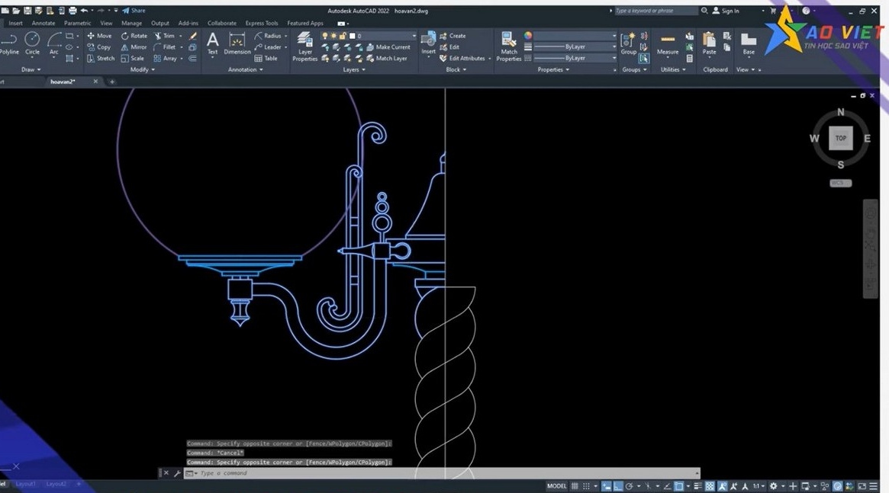Click the Sign In button
Screen dimensions: 889x493
(731, 11)
